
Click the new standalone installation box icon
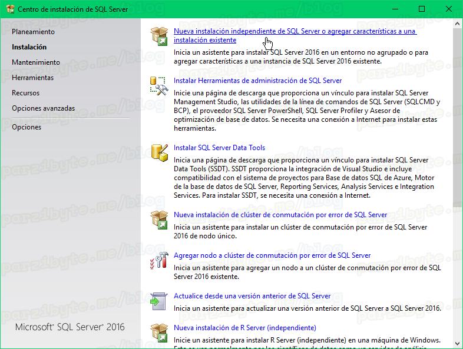coord(159,36)
